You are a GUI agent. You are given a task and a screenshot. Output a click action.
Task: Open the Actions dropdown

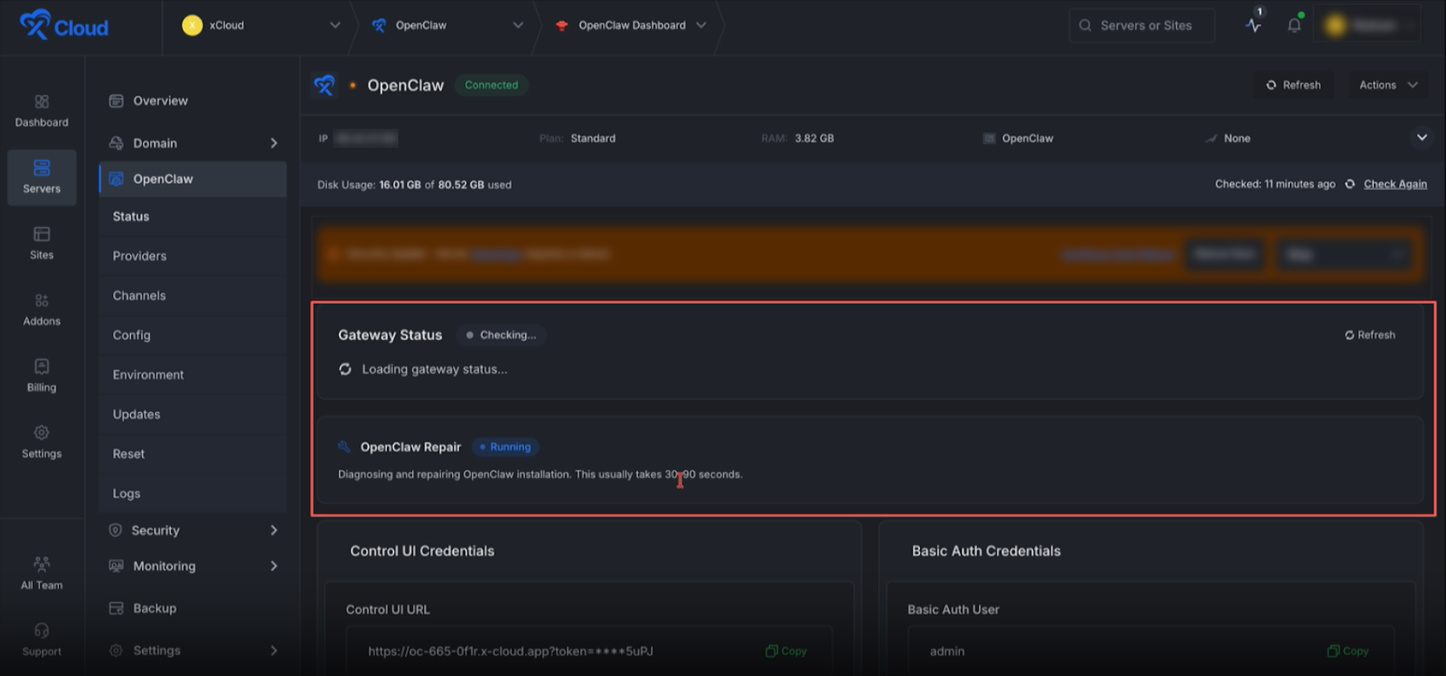click(1387, 85)
